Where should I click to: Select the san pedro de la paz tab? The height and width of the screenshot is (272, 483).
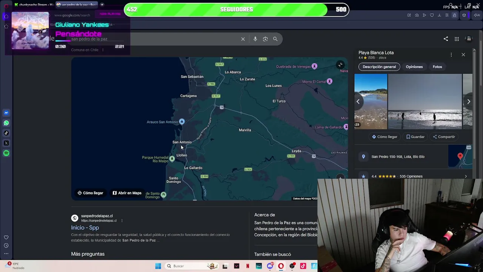click(x=77, y=5)
